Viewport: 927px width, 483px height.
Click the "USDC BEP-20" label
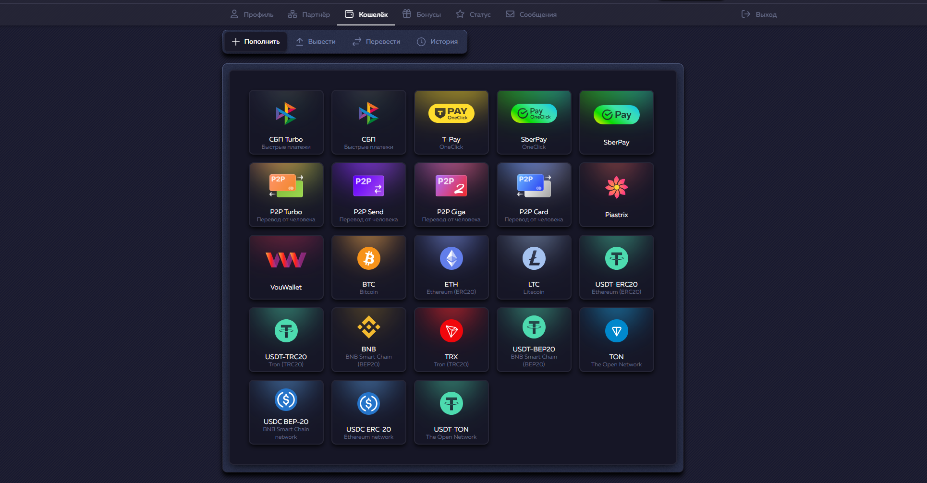286,422
